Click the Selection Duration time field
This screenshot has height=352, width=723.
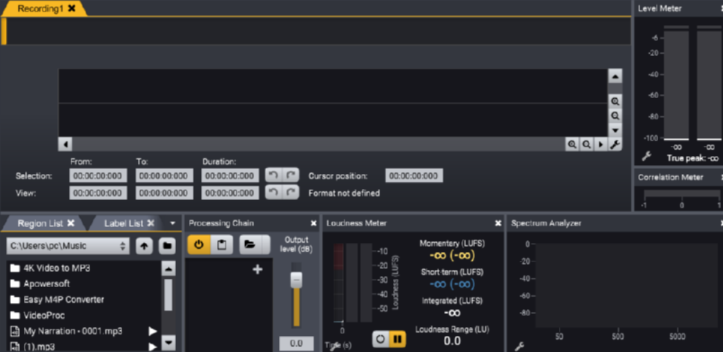click(230, 175)
